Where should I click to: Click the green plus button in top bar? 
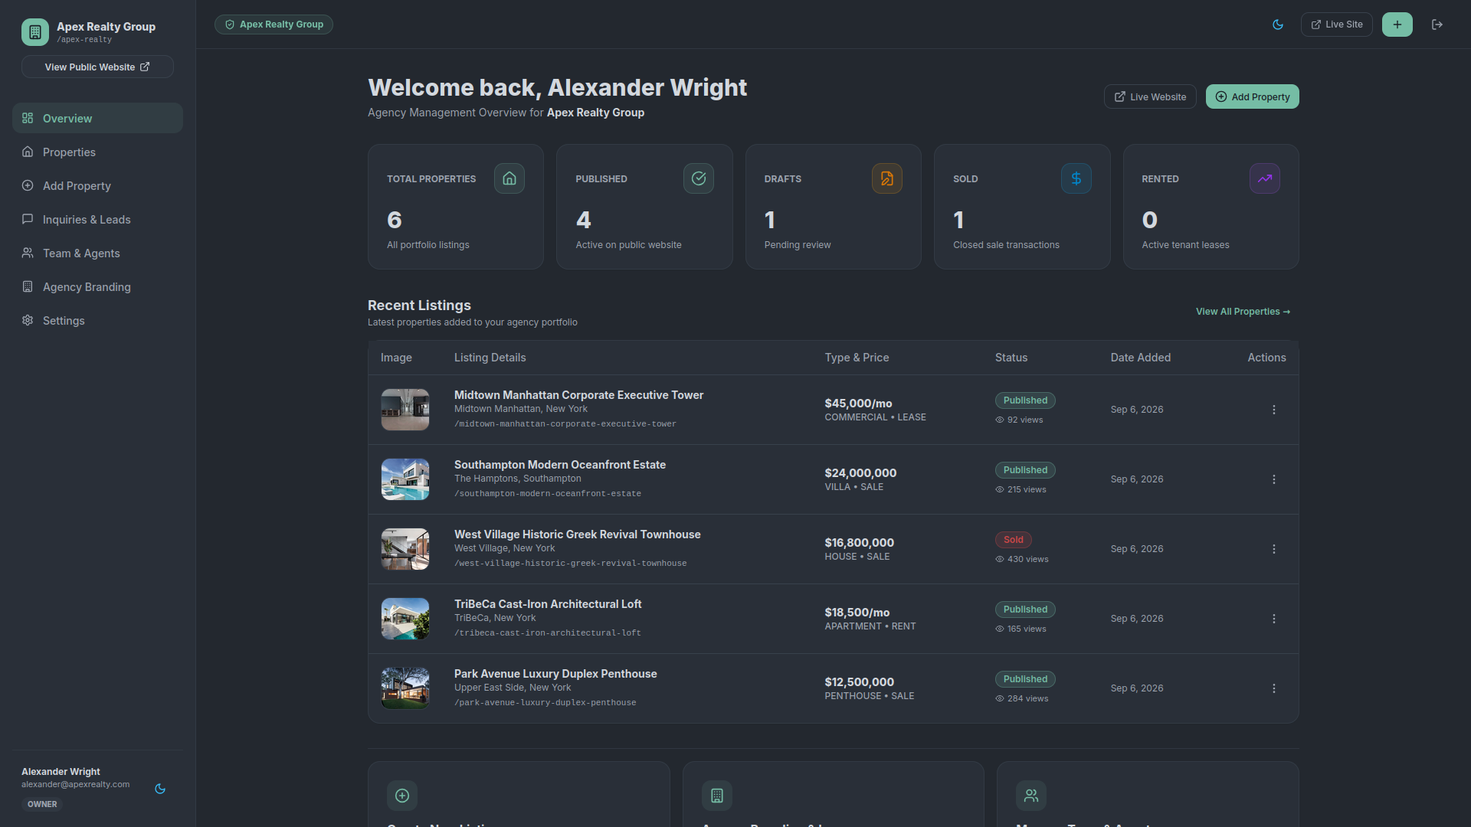pos(1397,25)
